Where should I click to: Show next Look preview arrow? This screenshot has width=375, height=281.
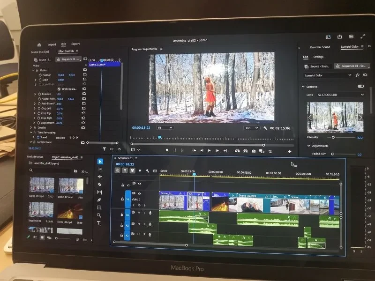(360, 118)
